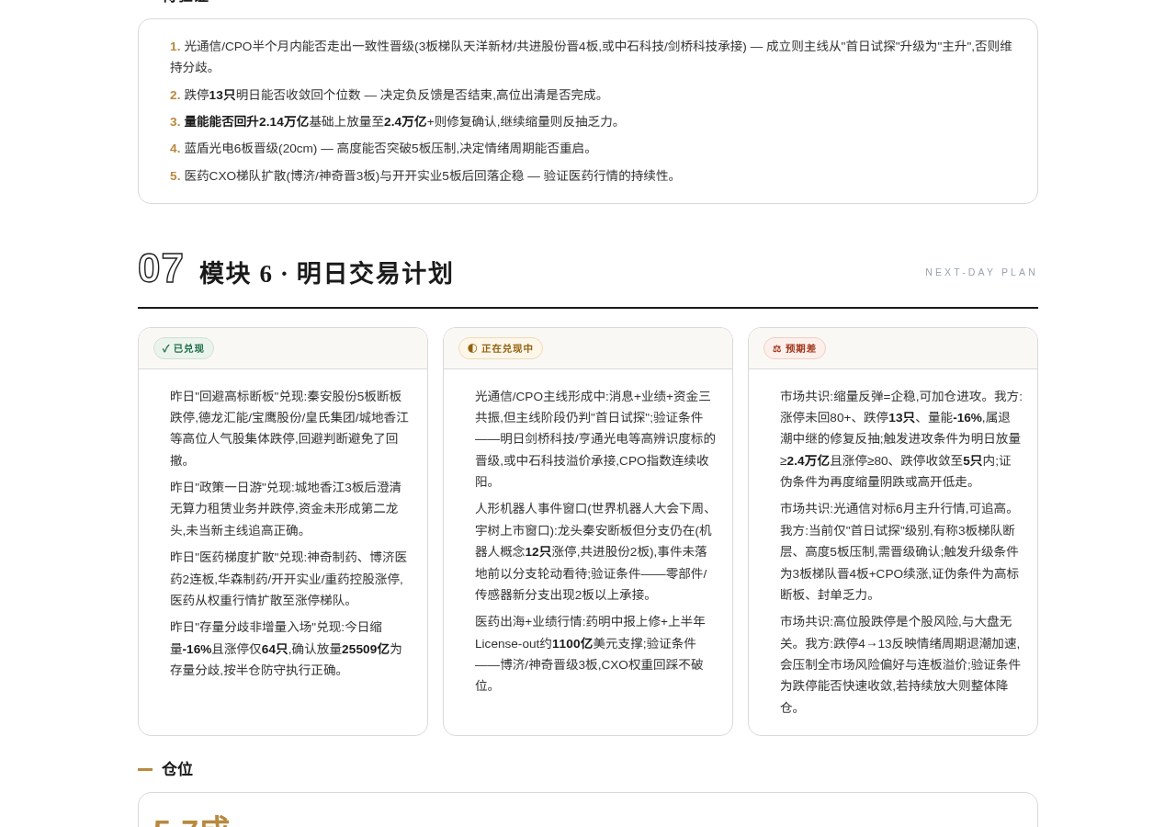This screenshot has width=1176, height=827.
Task: Click the 仓位 section heading
Action: pyautogui.click(x=177, y=769)
